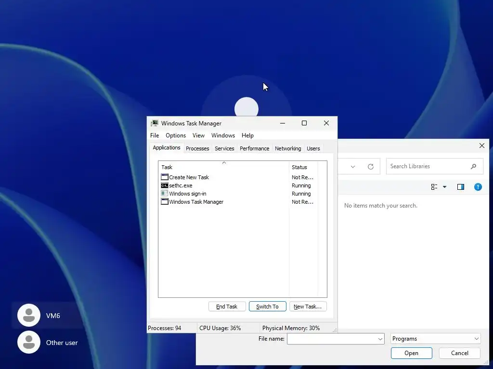Click the Processes: 94 status entry

(x=165, y=328)
